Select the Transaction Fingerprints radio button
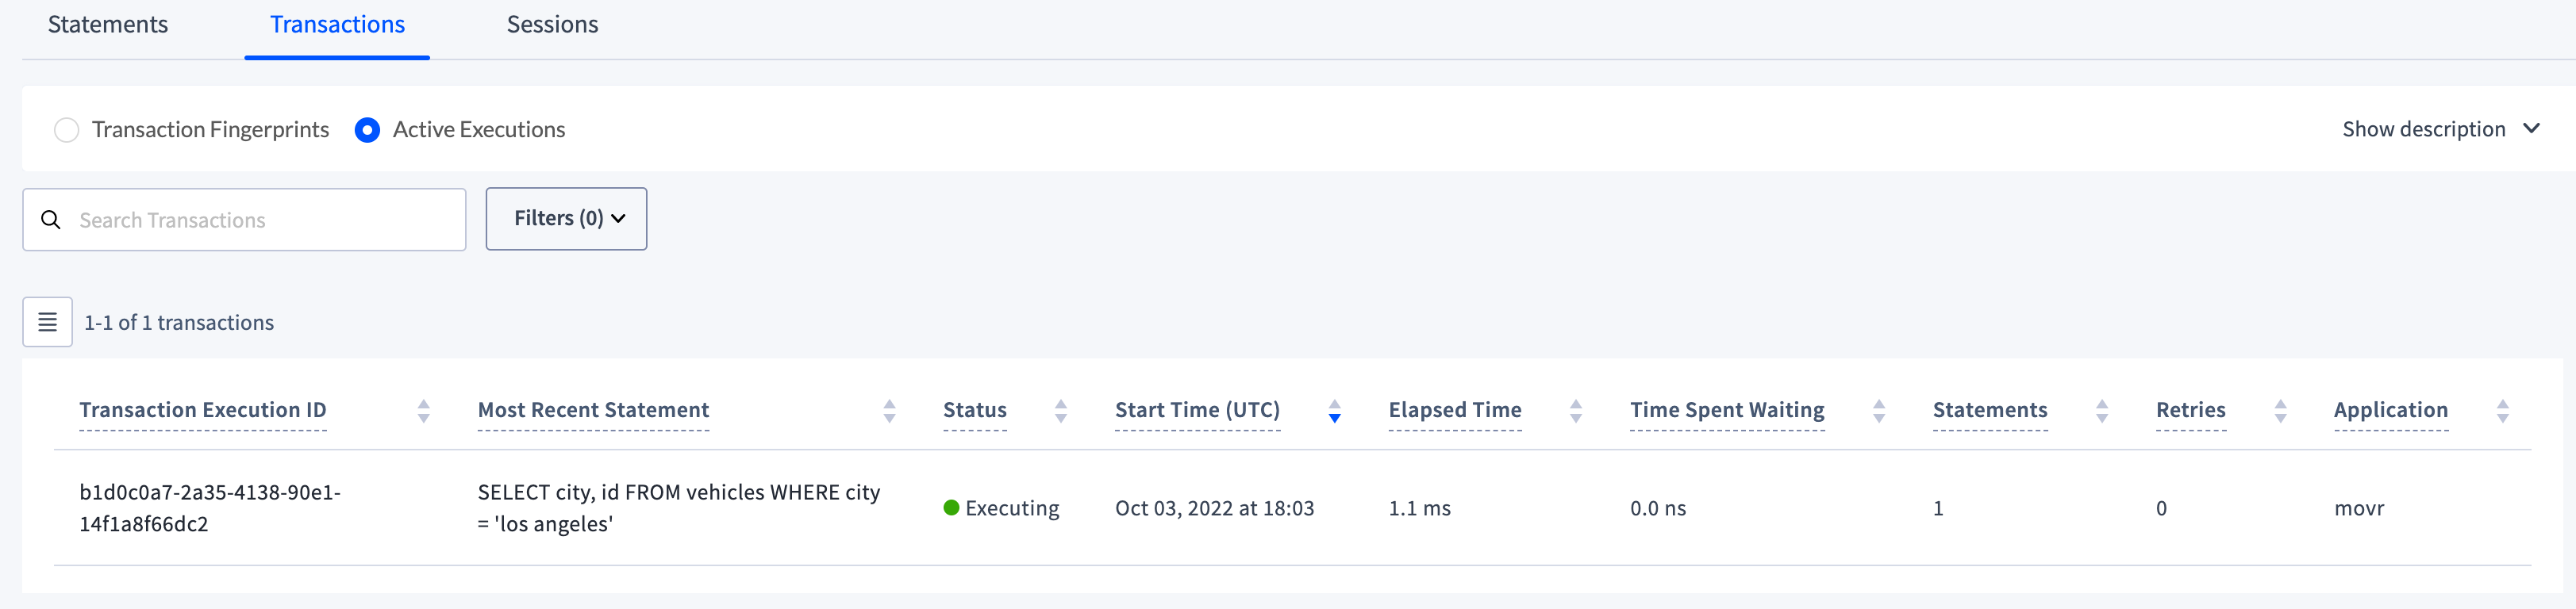Image resolution: width=2576 pixels, height=609 pixels. tap(66, 129)
